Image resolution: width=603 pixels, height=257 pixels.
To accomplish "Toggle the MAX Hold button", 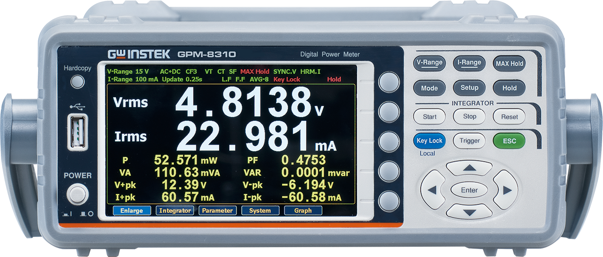I will [509, 63].
